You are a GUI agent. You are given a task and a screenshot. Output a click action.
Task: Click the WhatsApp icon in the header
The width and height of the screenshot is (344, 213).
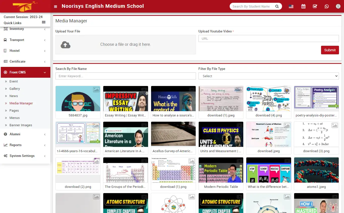tap(327, 6)
